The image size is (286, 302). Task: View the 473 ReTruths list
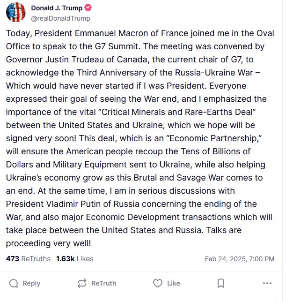[x=28, y=259]
